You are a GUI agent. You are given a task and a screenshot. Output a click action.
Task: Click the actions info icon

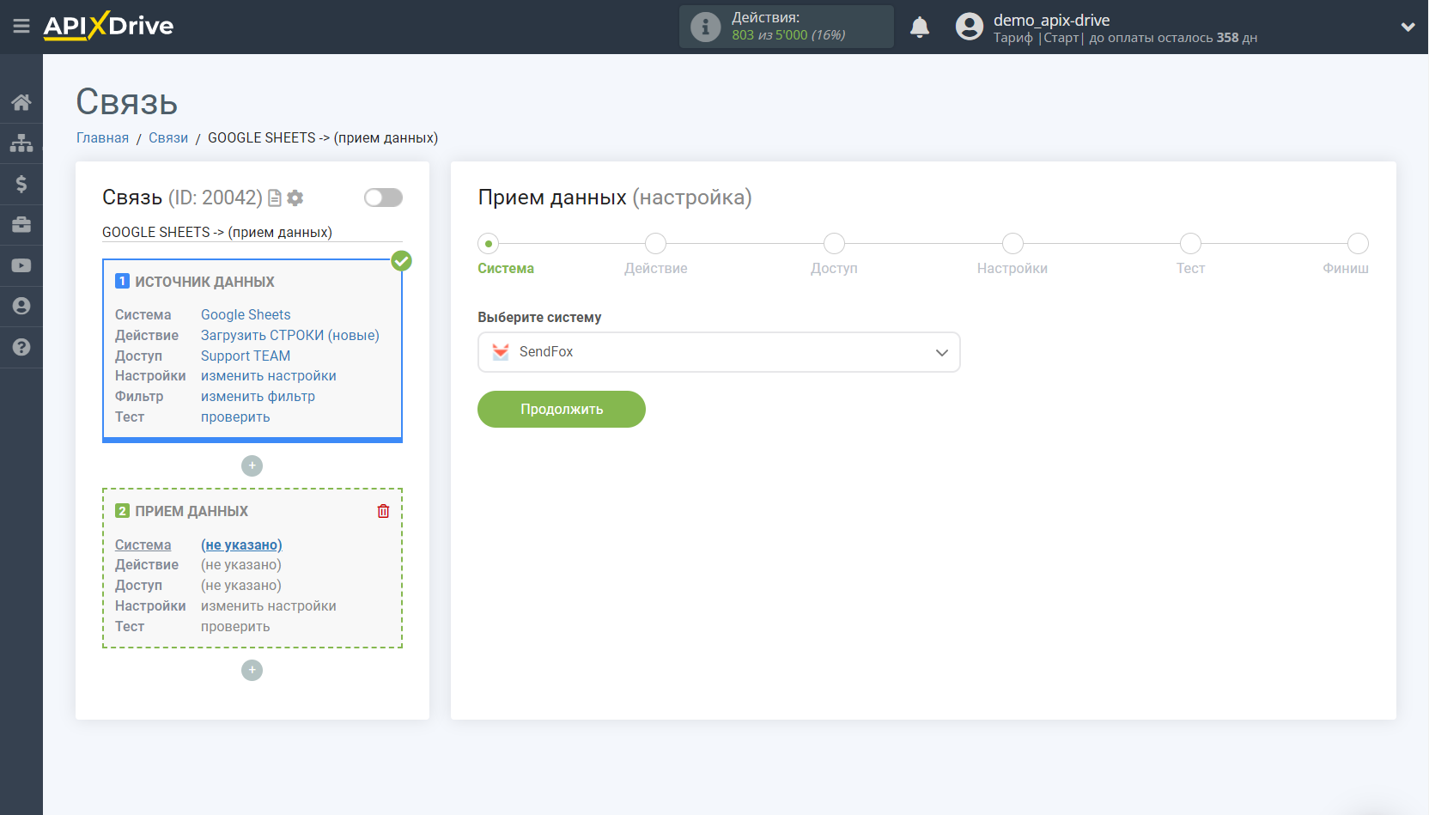click(x=705, y=27)
